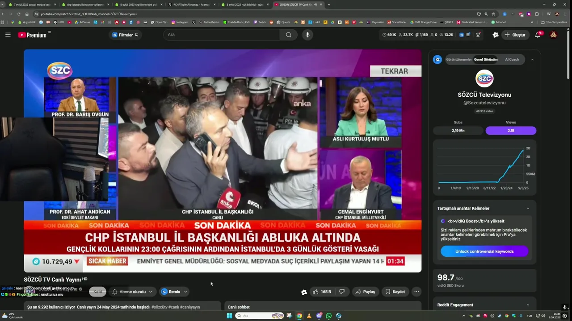Mute audio icon on SÖZCÜ TV browser tab
This screenshot has width=572, height=321.
pyautogui.click(x=315, y=4)
